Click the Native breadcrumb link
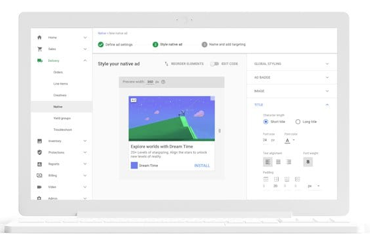Viewport: 370px width, 248px height. pos(102,33)
